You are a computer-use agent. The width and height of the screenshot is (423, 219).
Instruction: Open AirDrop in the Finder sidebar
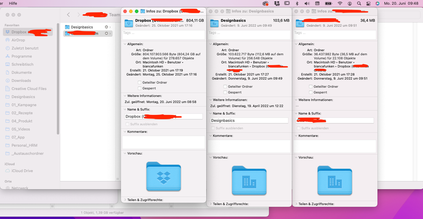click(18, 40)
